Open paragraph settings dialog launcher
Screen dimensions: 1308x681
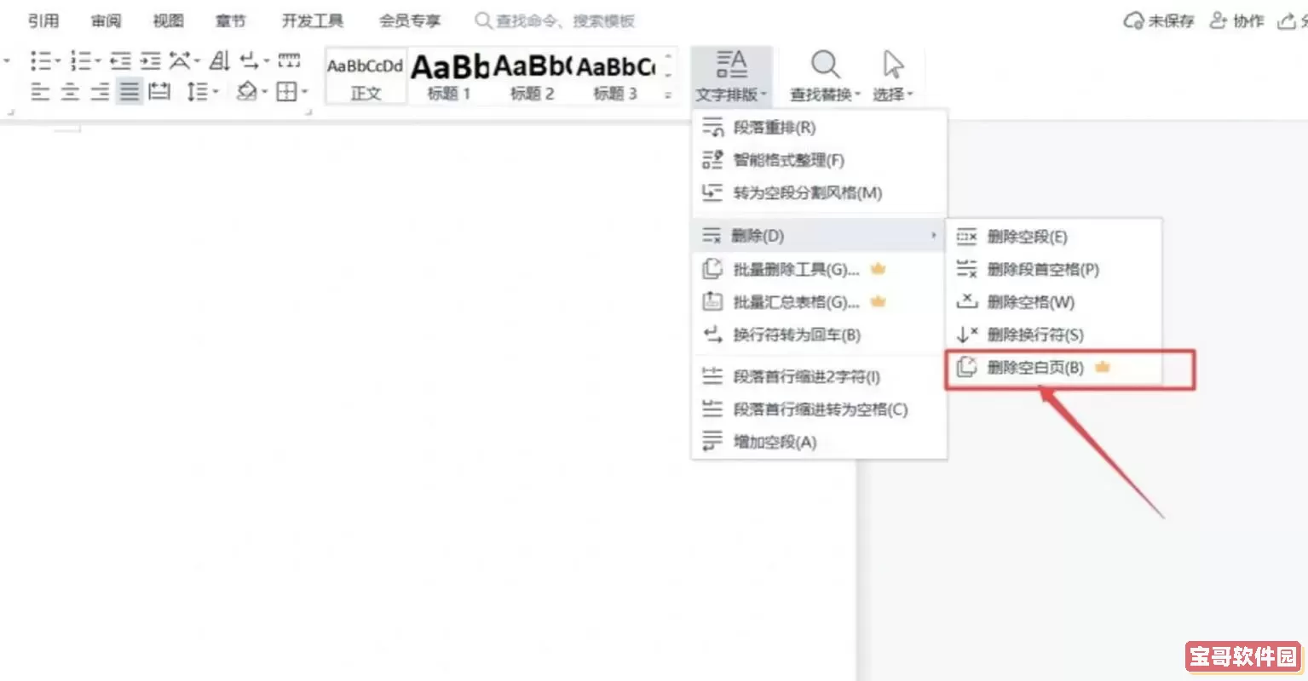click(x=308, y=112)
